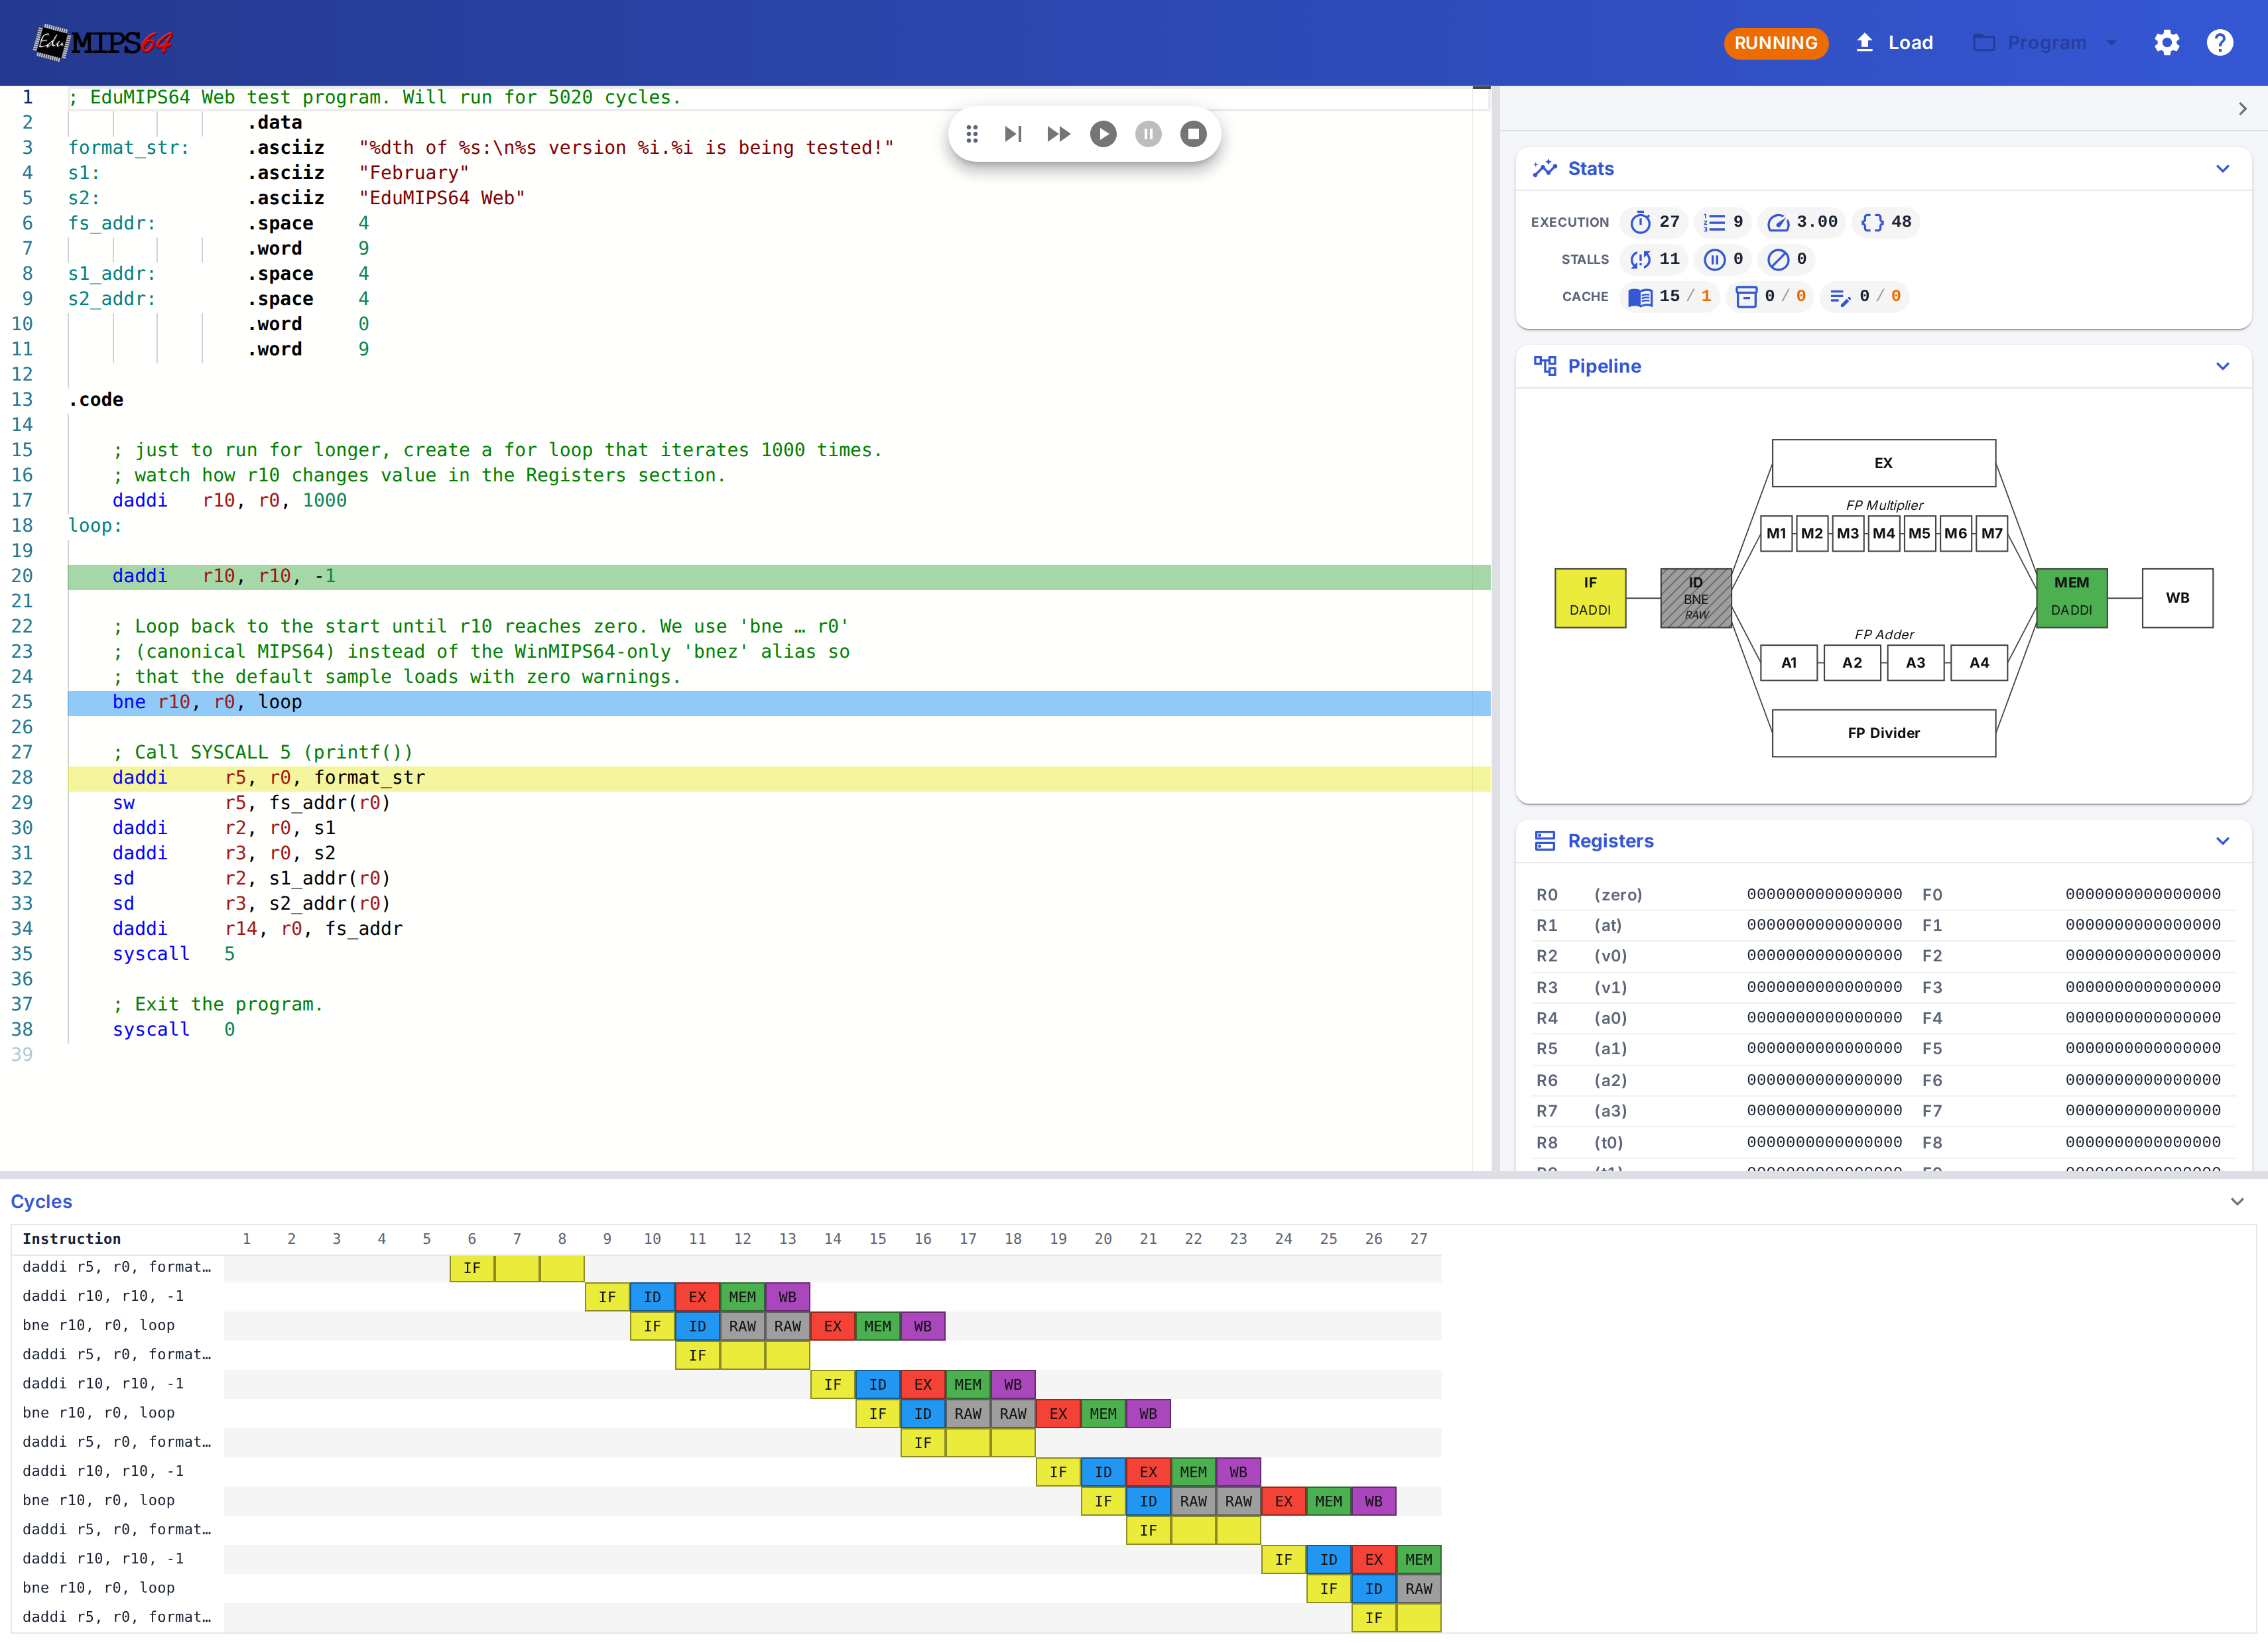Run multiple cycles with fast-forward
2268x1643 pixels.
click(x=1058, y=134)
